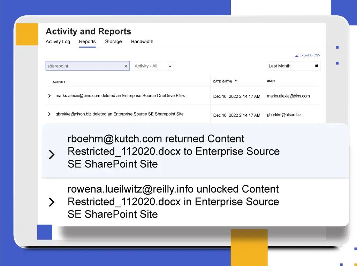Image resolution: width=357 pixels, height=266 pixels.
Task: Click the rowena.lueilwitz@reilly.info unlocked Content activity text
Action: coord(173,202)
